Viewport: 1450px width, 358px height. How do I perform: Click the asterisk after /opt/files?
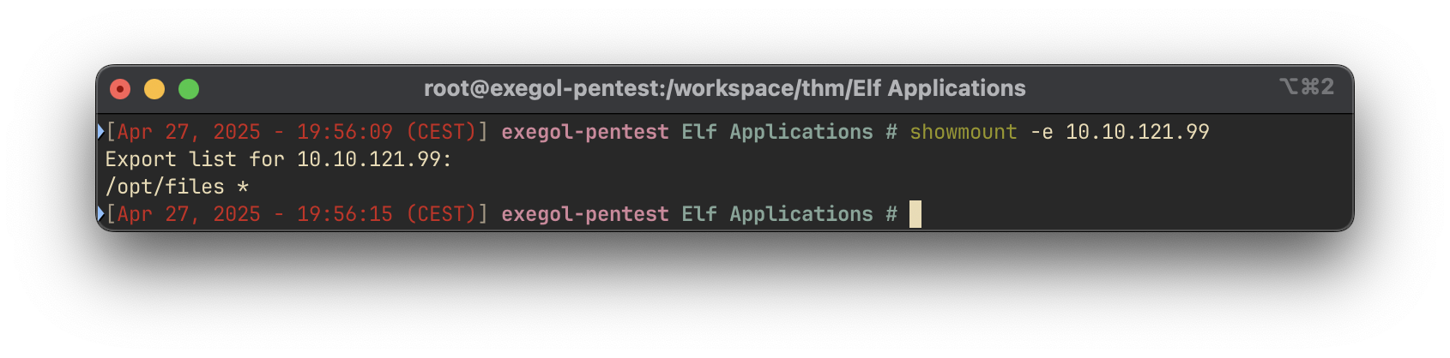point(243,187)
